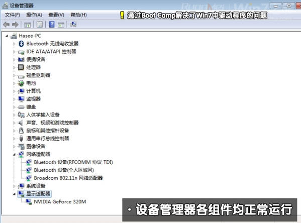Select the 人体学输入设备 label

coord(43,115)
